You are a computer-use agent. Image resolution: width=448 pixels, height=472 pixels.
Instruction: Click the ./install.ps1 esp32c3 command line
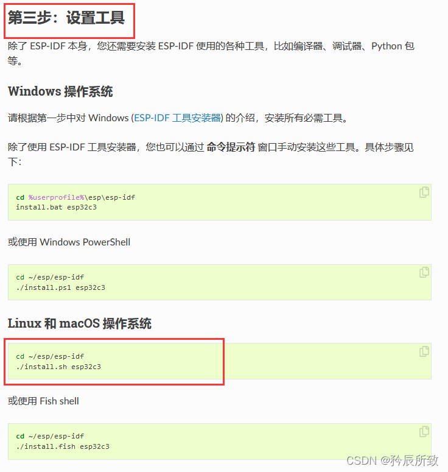pos(60,287)
